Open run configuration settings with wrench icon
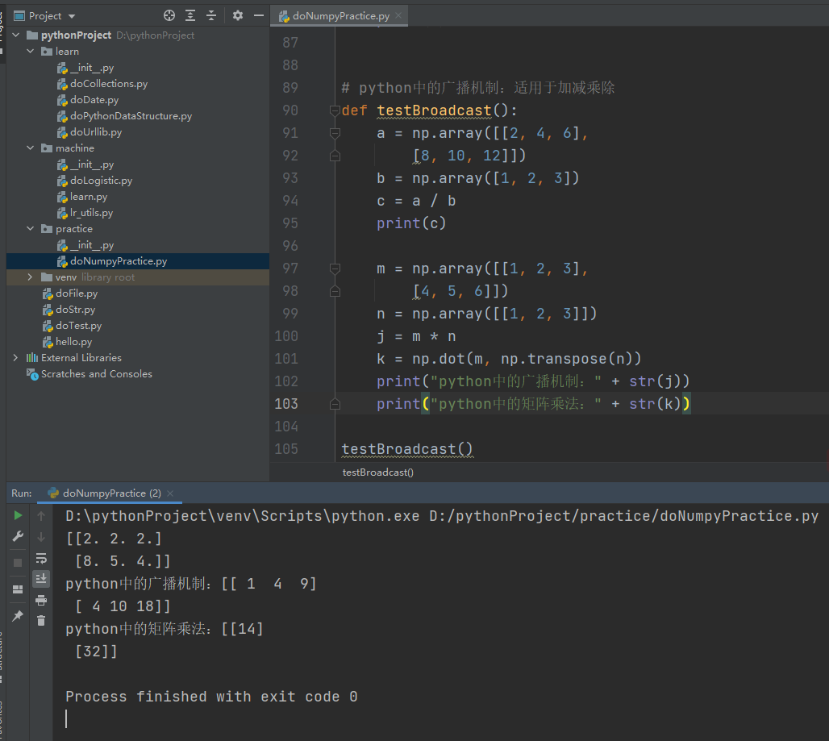This screenshot has height=741, width=829. click(x=18, y=535)
